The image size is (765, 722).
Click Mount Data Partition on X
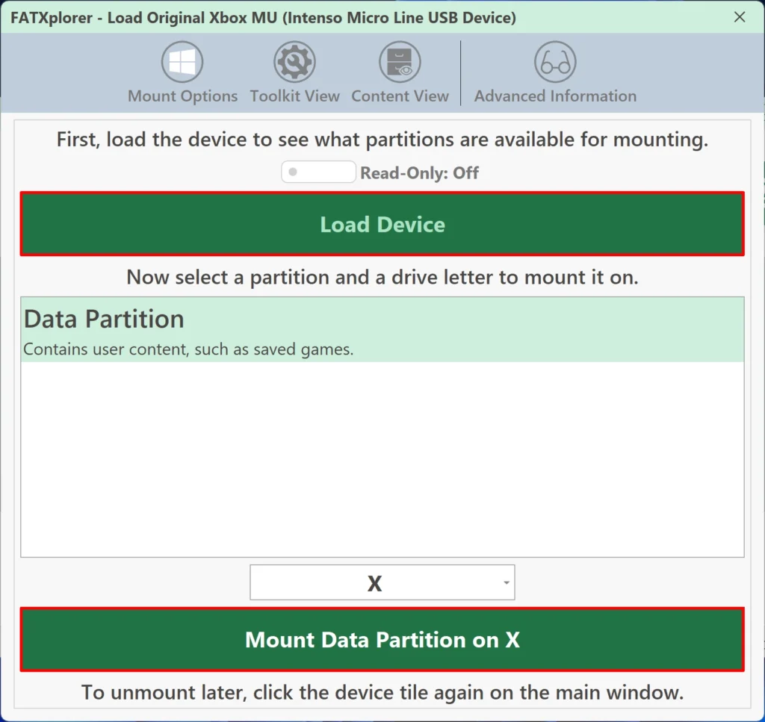click(x=382, y=639)
